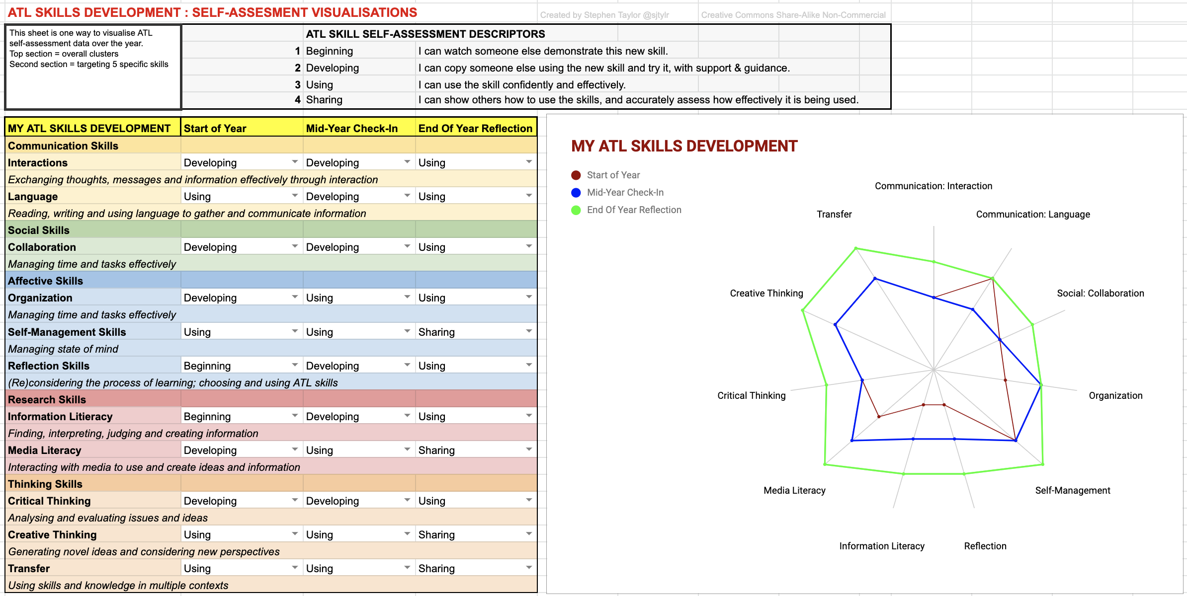
Task: Open Information Literacy Mid-Year dropdown
Action: (407, 416)
